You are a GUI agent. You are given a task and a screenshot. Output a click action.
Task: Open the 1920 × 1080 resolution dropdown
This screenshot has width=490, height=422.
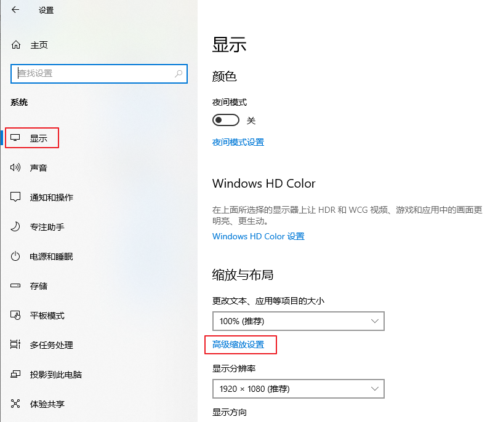[x=298, y=389]
